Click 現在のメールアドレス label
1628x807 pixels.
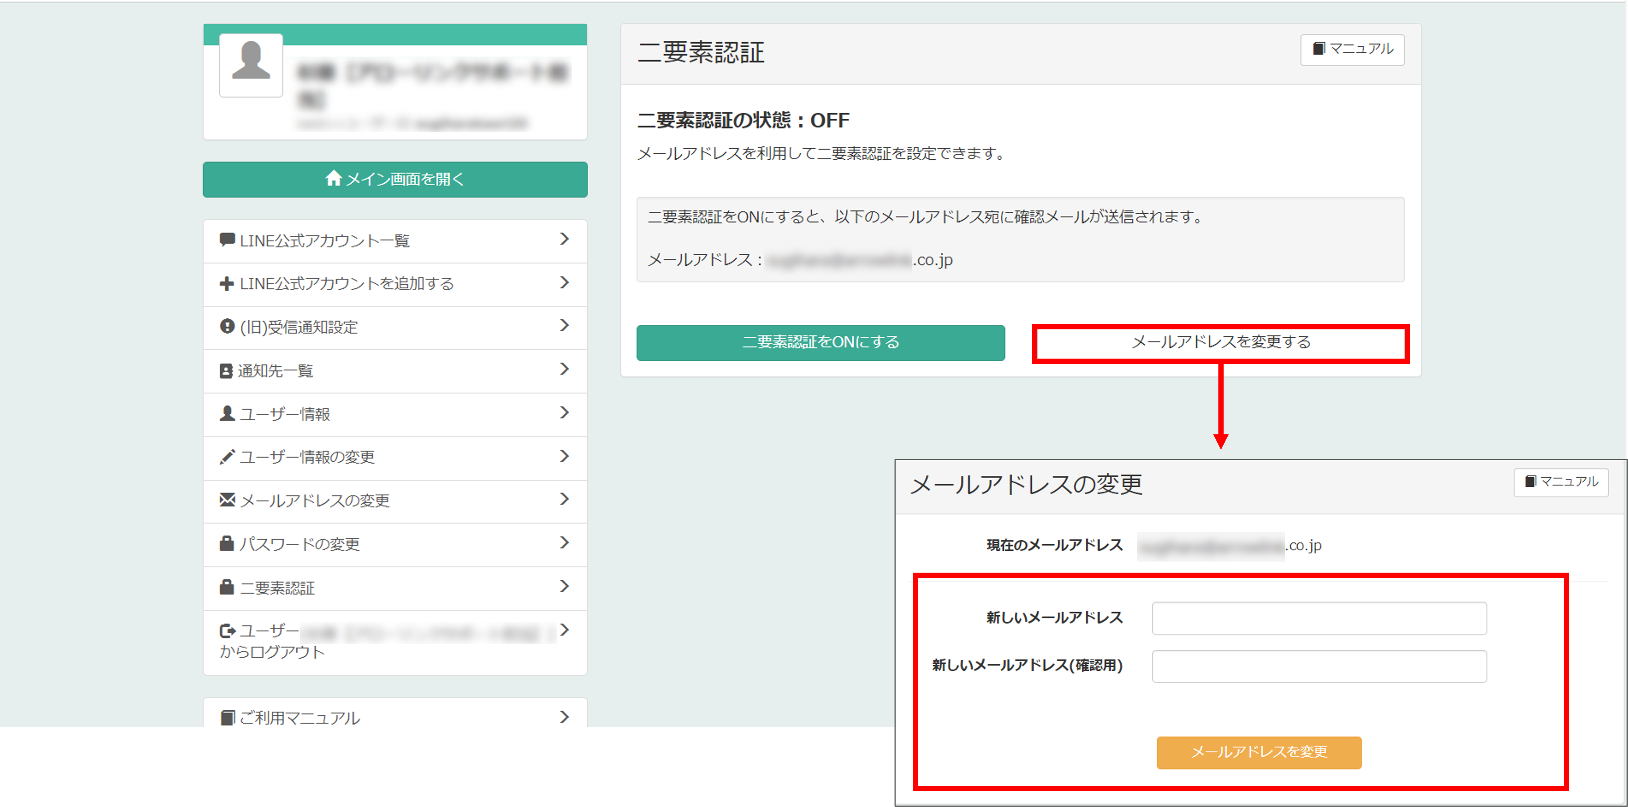tap(1054, 545)
